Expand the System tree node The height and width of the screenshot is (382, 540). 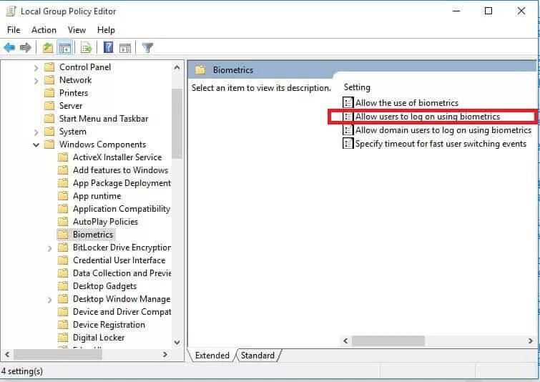tap(36, 132)
